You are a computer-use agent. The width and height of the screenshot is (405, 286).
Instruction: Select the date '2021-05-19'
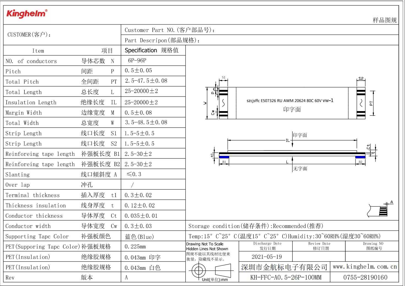(267, 257)
